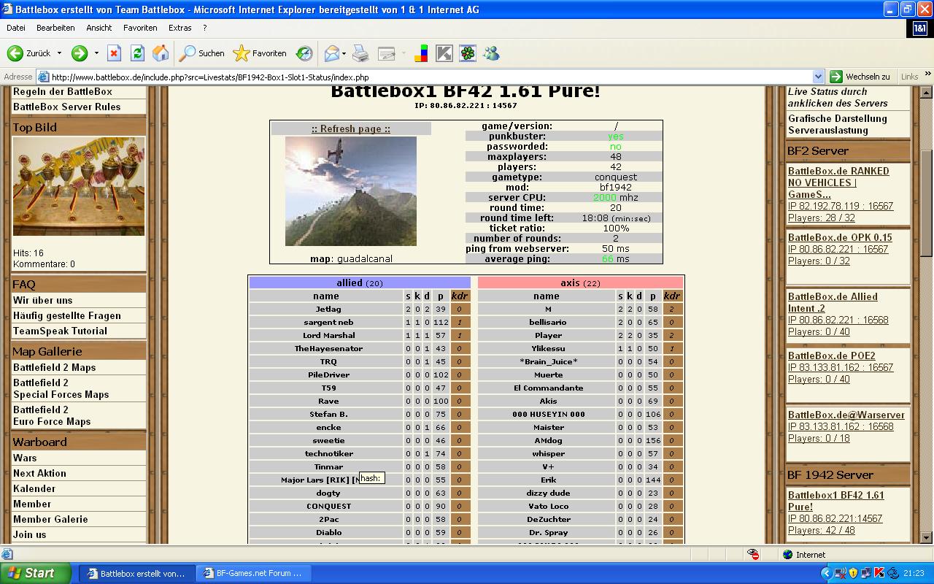Click the Top Bild trophies thumbnail
The image size is (934, 584).
click(79, 186)
